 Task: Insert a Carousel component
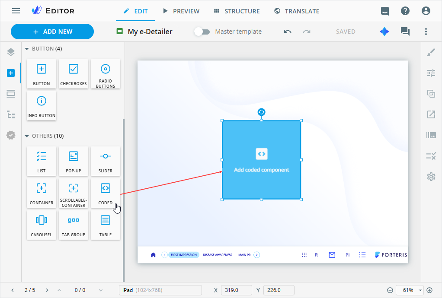(42, 225)
